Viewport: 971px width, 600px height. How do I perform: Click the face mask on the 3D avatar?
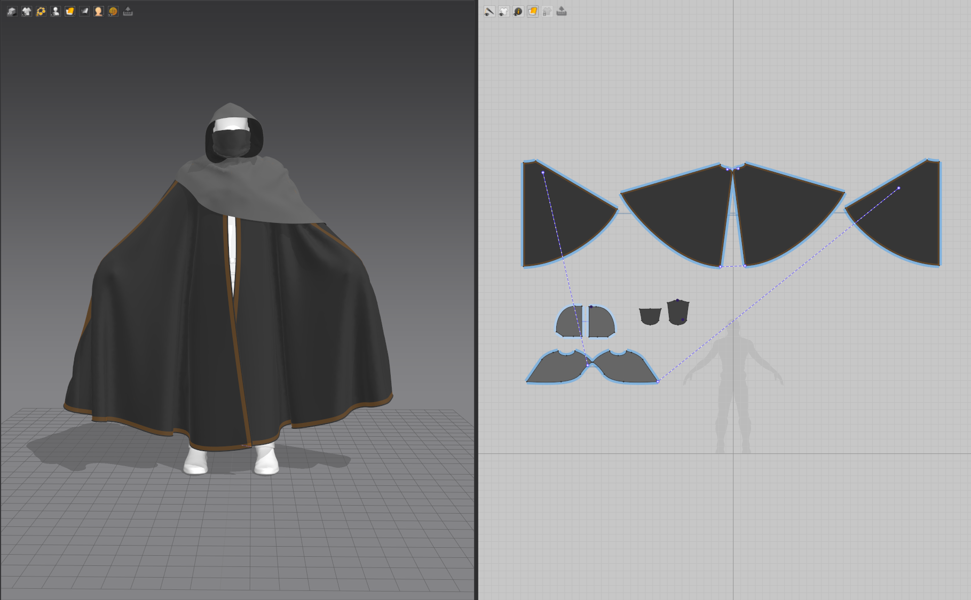(x=231, y=143)
